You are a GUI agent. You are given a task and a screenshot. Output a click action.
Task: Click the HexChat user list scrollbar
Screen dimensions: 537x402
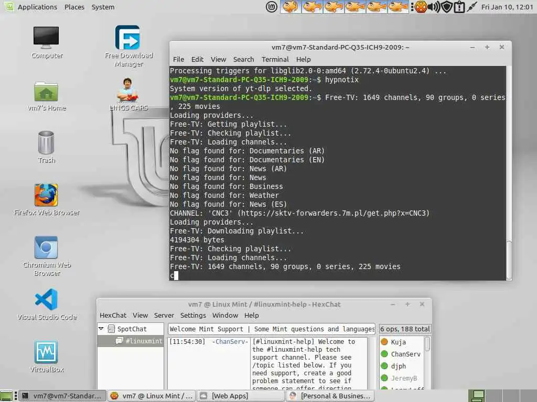[427, 344]
